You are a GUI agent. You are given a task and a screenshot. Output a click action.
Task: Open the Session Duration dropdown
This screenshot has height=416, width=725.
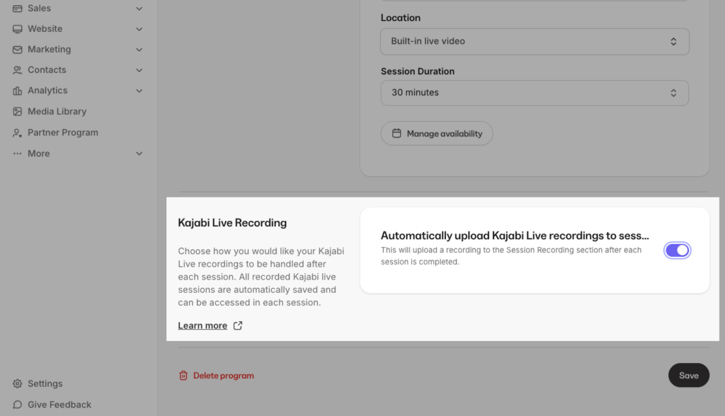pyautogui.click(x=535, y=93)
